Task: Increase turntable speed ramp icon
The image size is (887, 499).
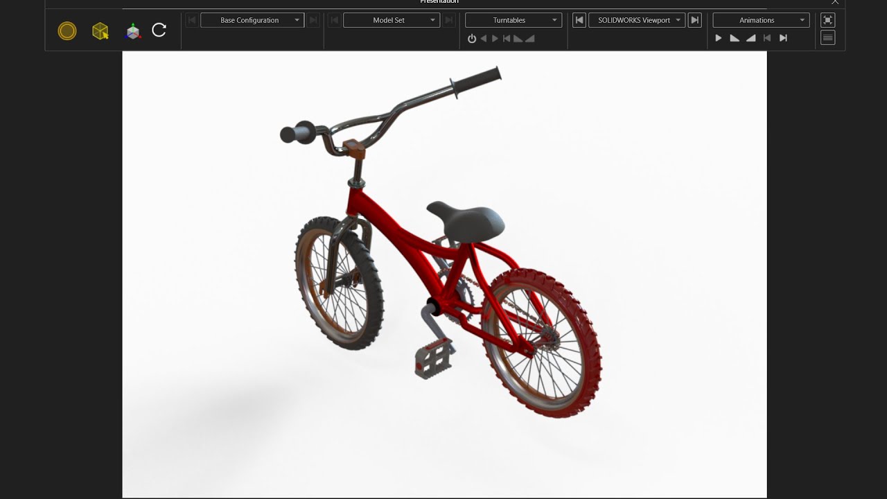Action: click(530, 39)
